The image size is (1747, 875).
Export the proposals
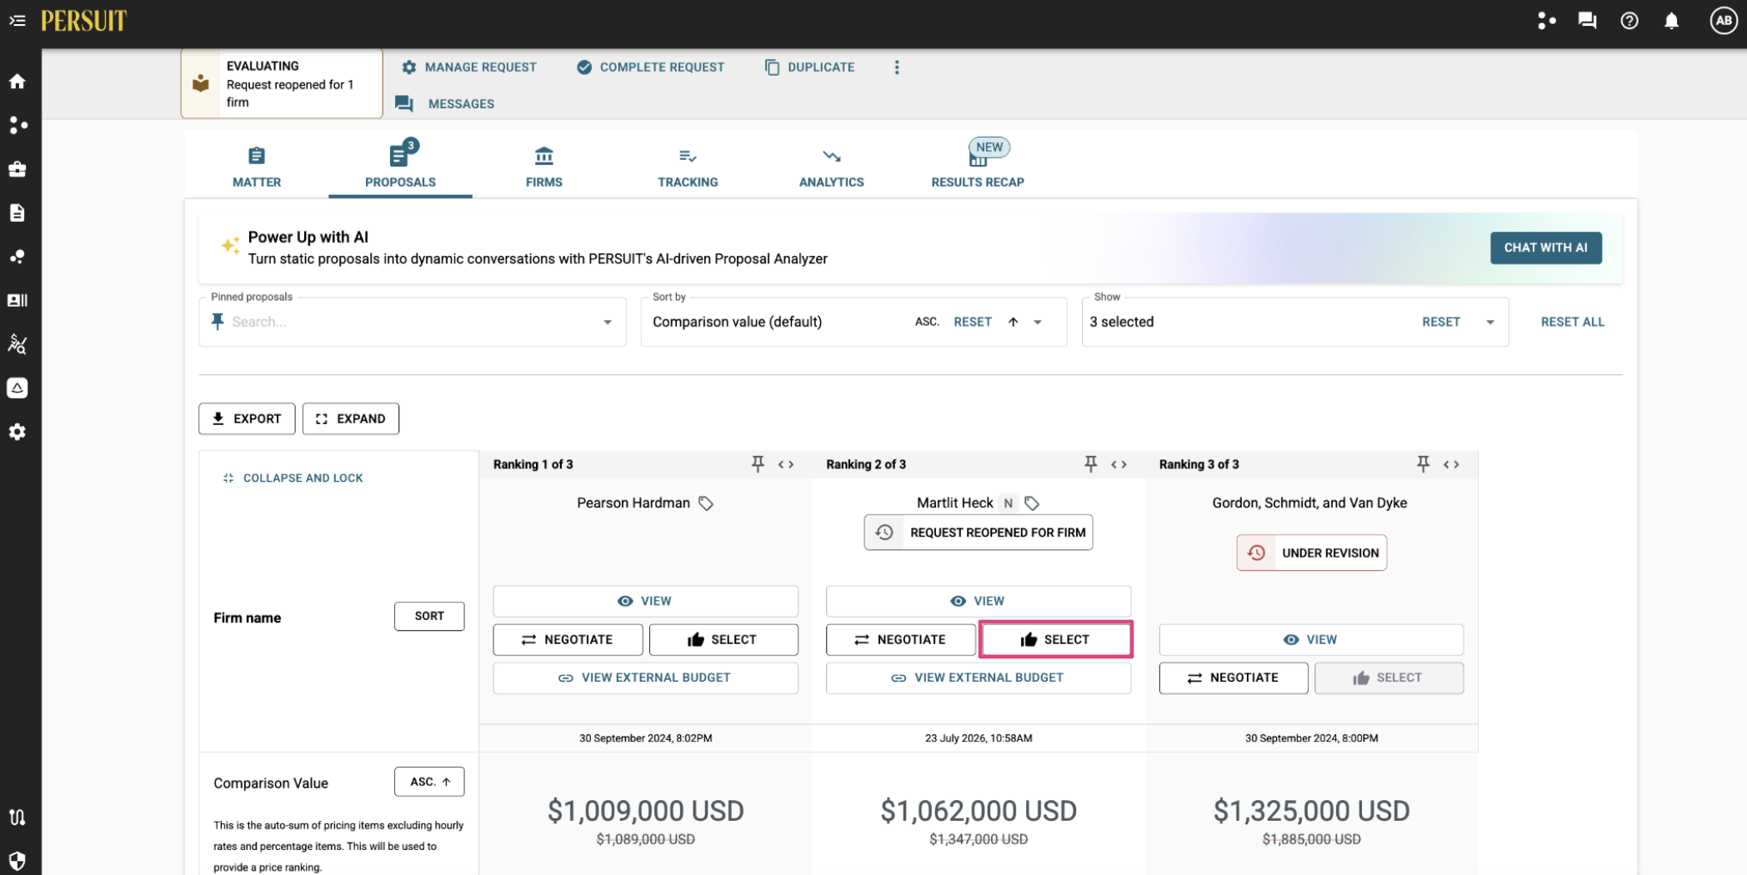[x=247, y=418]
